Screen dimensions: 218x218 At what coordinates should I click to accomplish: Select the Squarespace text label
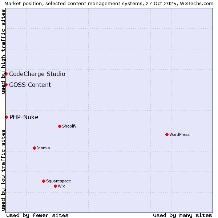pyautogui.click(x=58, y=181)
